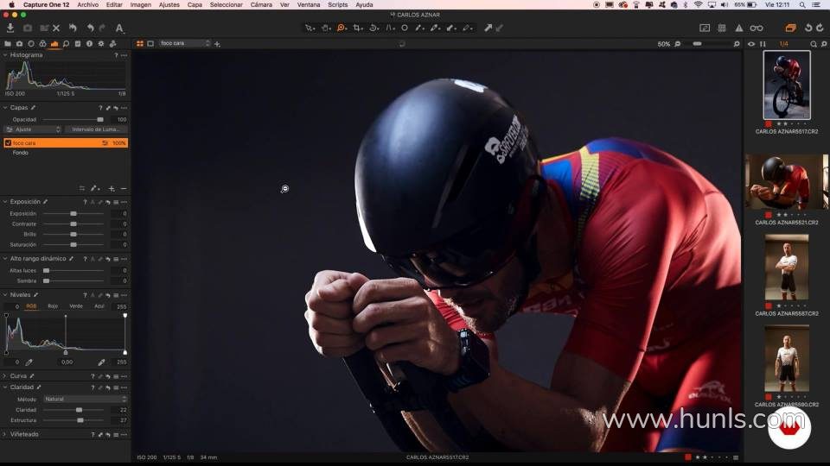The width and height of the screenshot is (830, 466).
Task: Open the foco cara layer selector dropdown
Action: click(x=185, y=43)
